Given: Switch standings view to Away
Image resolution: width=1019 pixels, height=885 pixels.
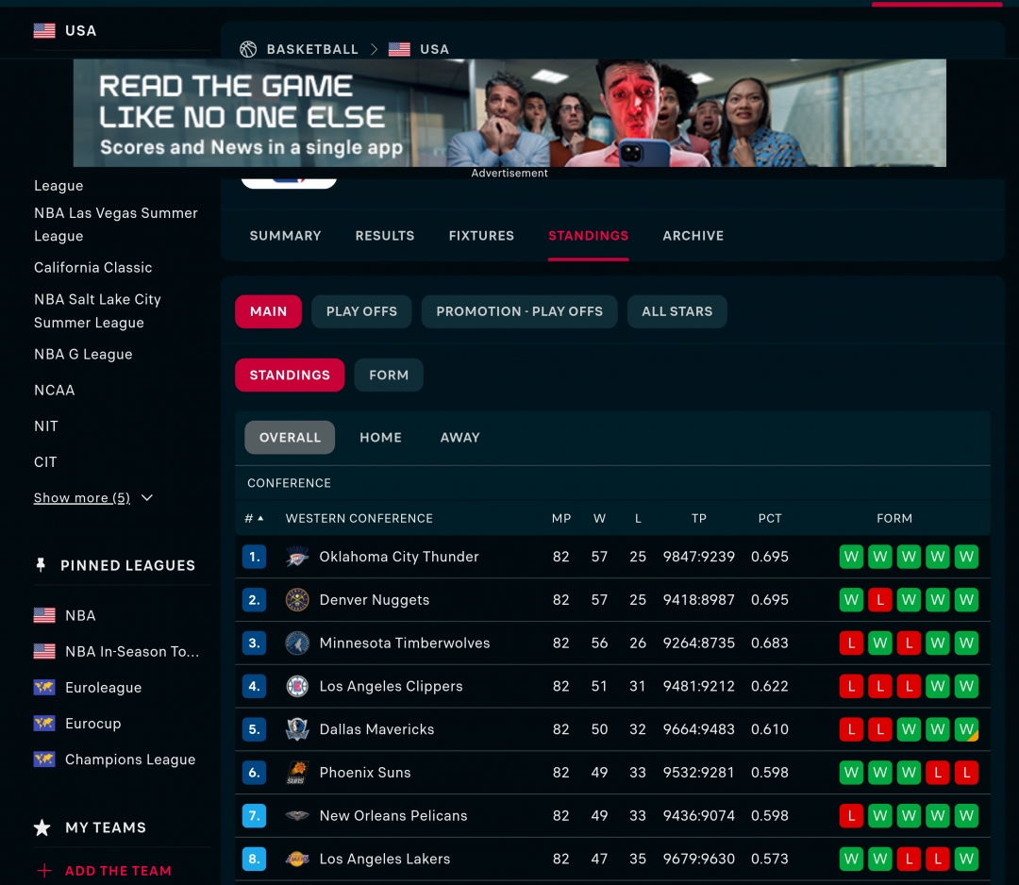Looking at the screenshot, I should pos(459,438).
